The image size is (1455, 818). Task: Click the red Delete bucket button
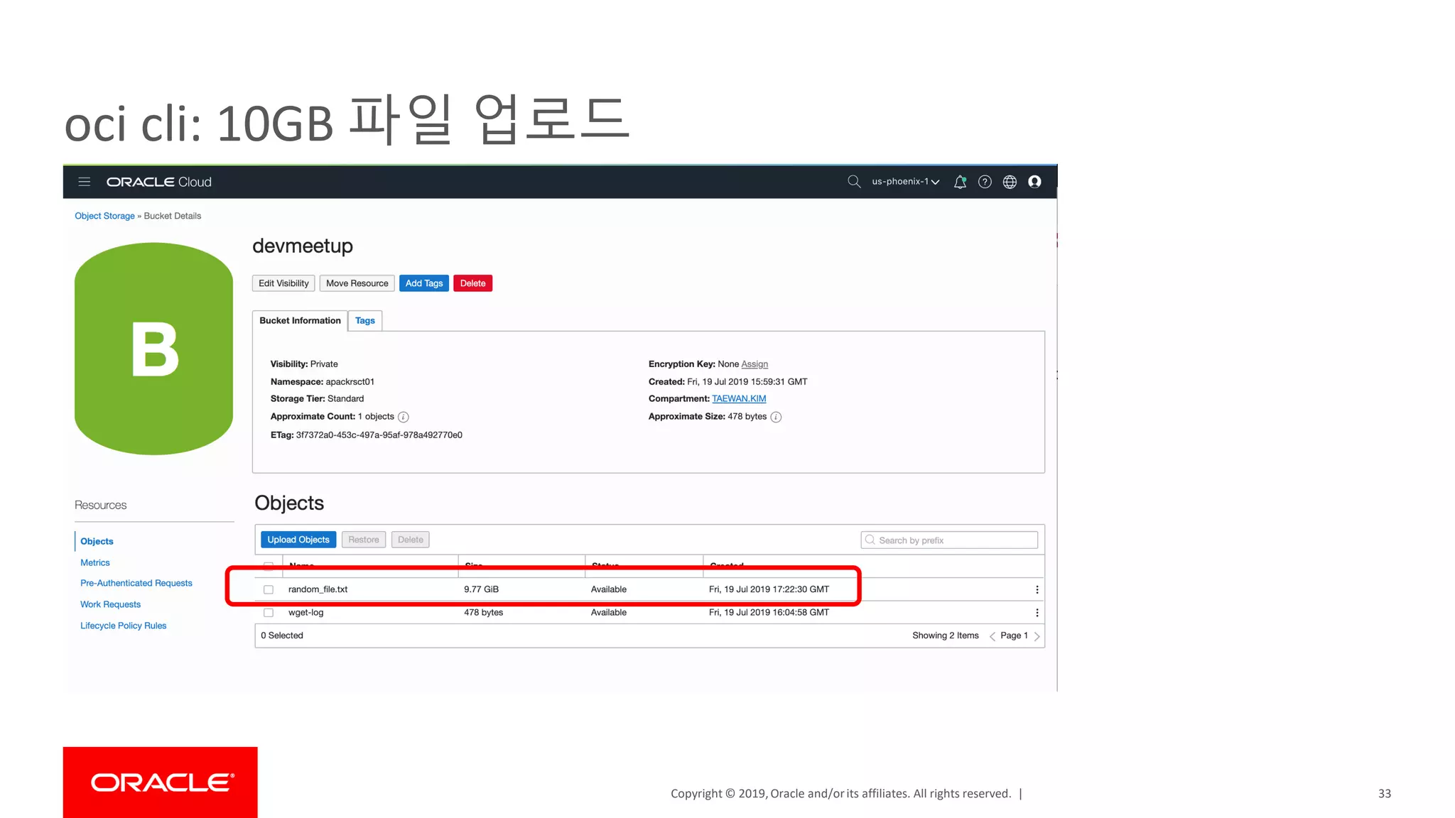click(x=472, y=283)
